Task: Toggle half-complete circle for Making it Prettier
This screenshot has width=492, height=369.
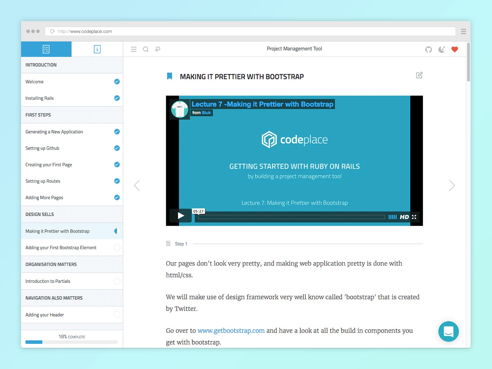Action: click(x=117, y=231)
